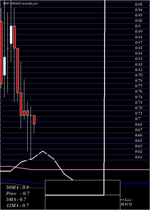
Task: Click the 5MA : 0.7 legend entry
Action: [x=16, y=199]
